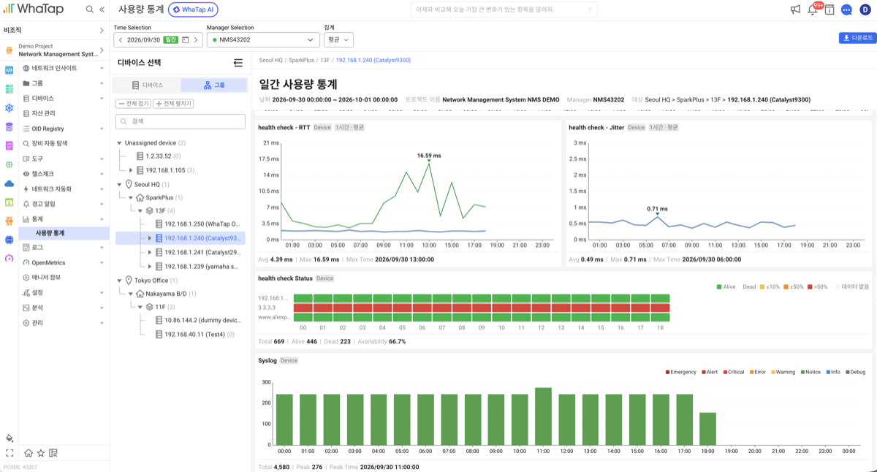Open 장비 자동 탐색 menu item
Image resolution: width=877 pixels, height=472 pixels.
pos(63,143)
